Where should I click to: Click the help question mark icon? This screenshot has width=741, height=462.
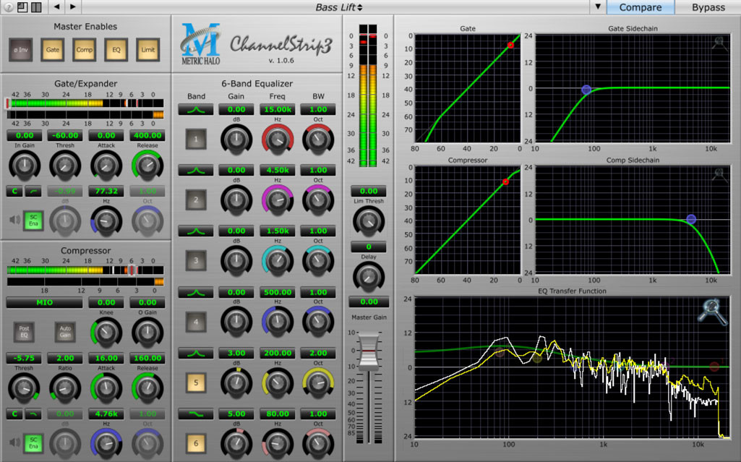click(7, 7)
